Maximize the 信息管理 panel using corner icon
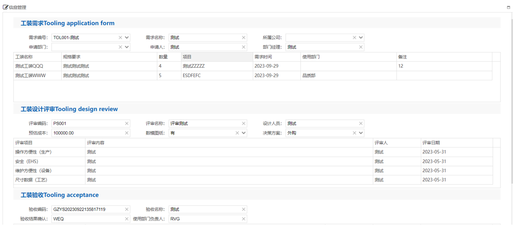 tap(509, 8)
